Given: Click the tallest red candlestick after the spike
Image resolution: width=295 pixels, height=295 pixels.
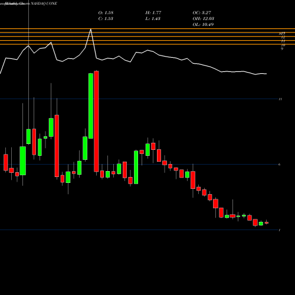Looking at the screenshot, I should pyautogui.click(x=96, y=122).
